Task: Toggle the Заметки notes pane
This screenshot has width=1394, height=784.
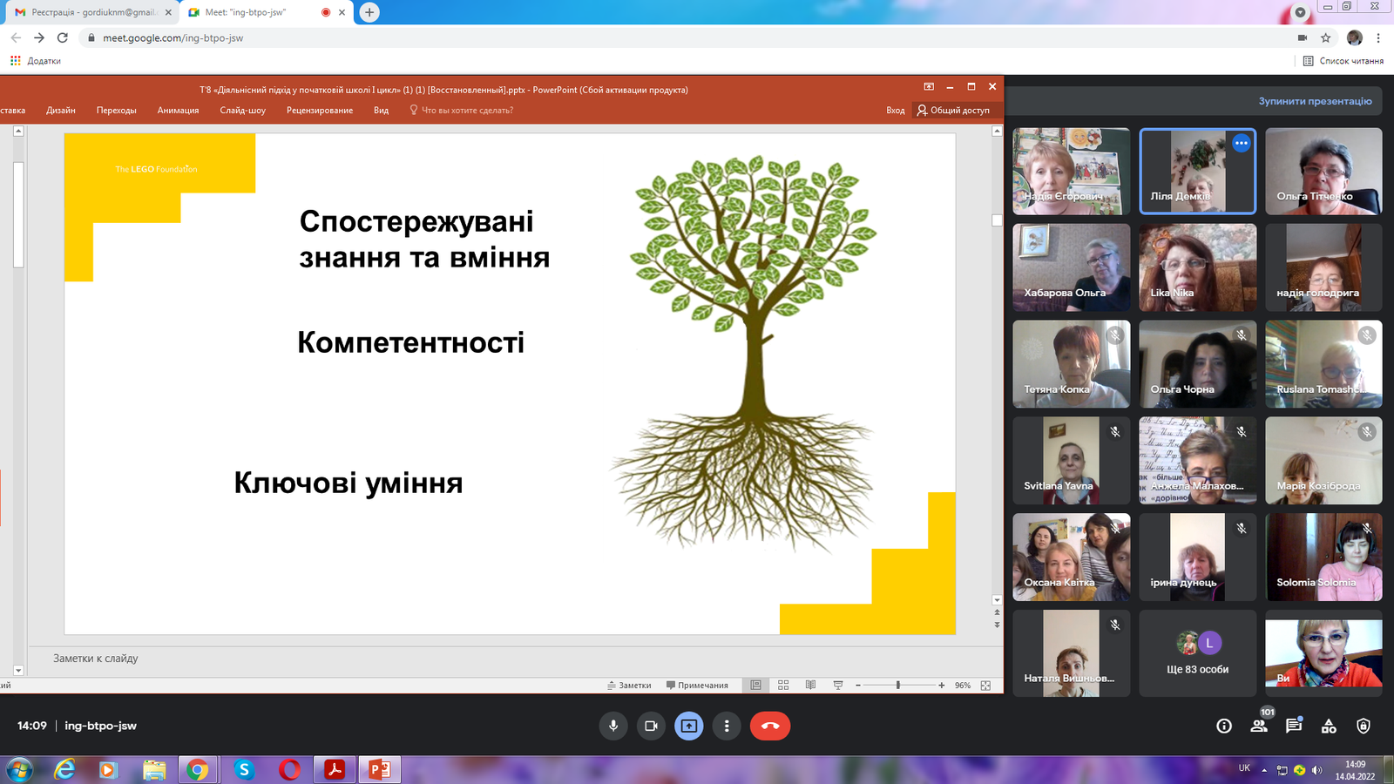Action: click(629, 686)
